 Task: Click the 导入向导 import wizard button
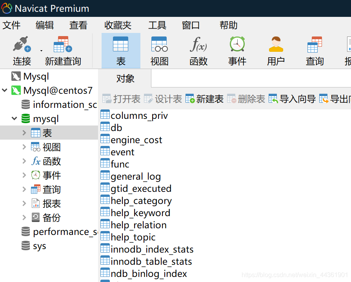(292, 99)
